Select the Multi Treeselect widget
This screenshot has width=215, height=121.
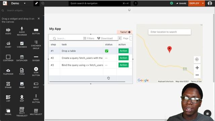pos(22,112)
